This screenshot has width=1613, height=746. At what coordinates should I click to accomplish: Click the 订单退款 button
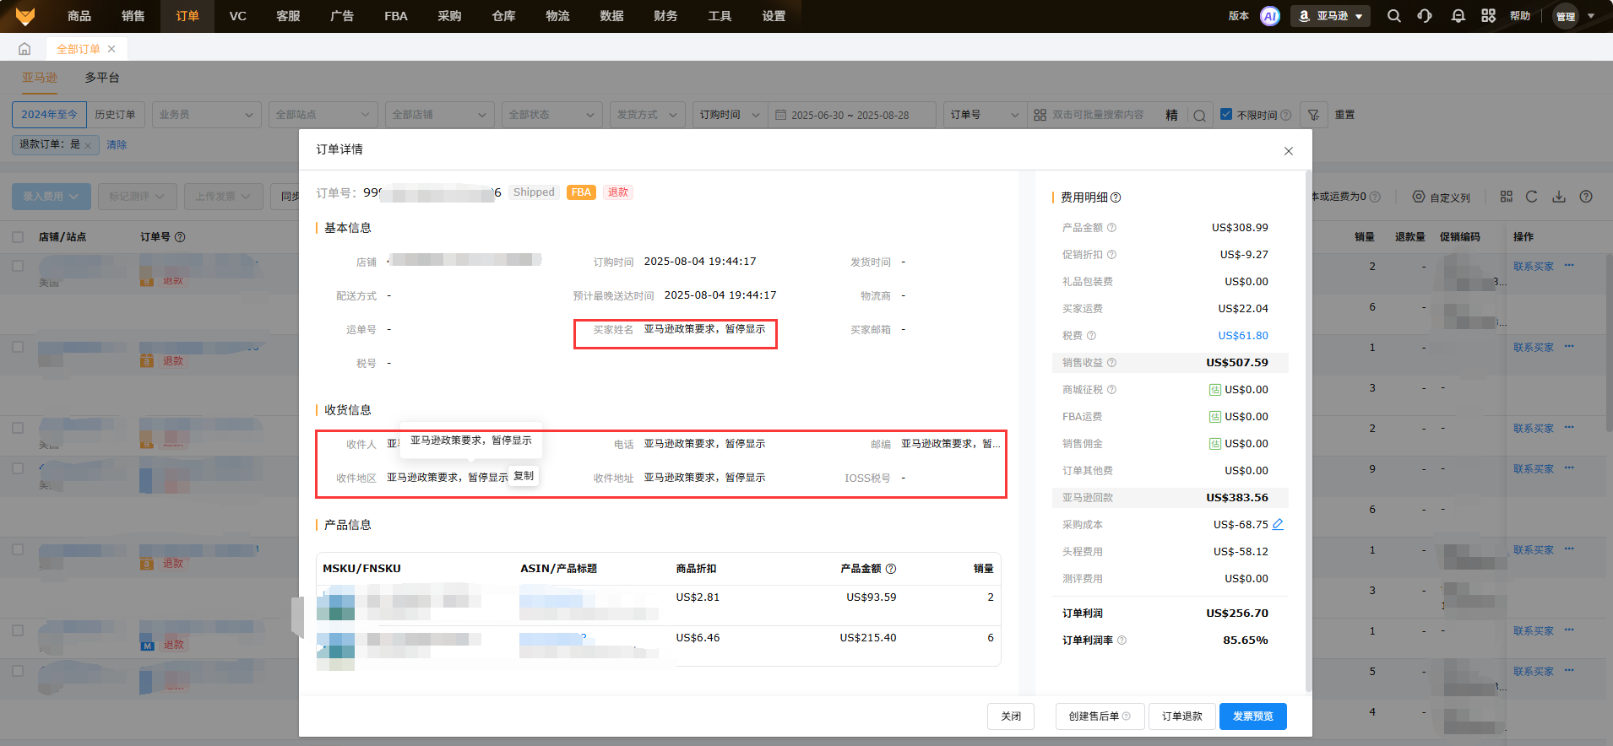pyautogui.click(x=1182, y=716)
